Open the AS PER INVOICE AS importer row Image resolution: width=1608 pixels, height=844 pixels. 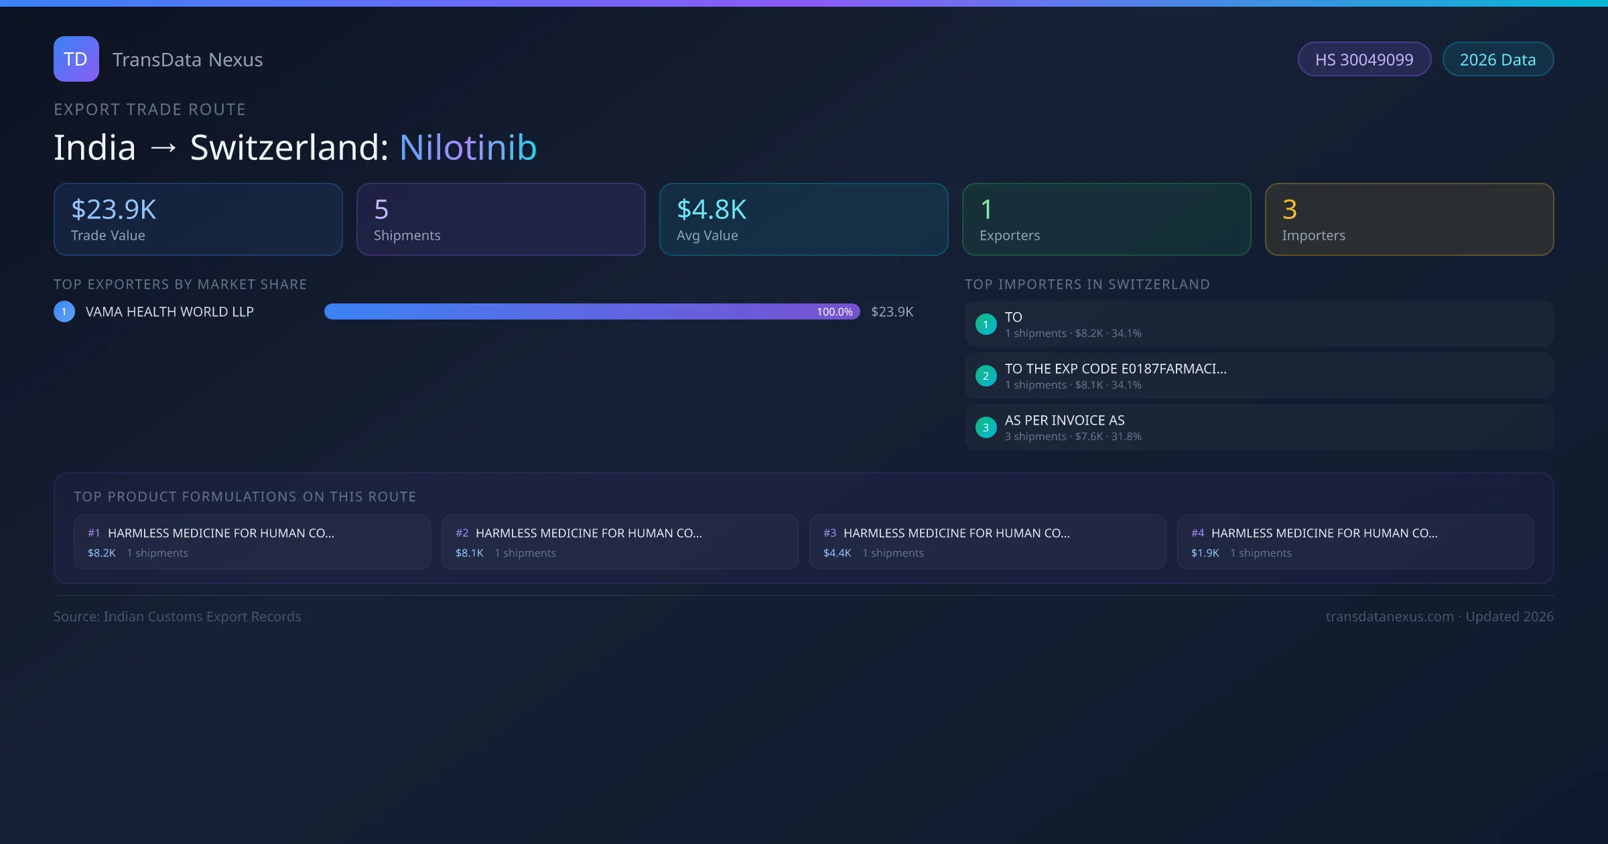[1259, 427]
